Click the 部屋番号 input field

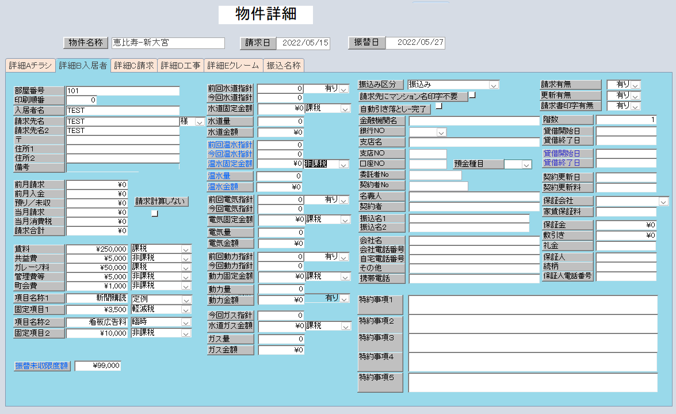pyautogui.click(x=123, y=91)
